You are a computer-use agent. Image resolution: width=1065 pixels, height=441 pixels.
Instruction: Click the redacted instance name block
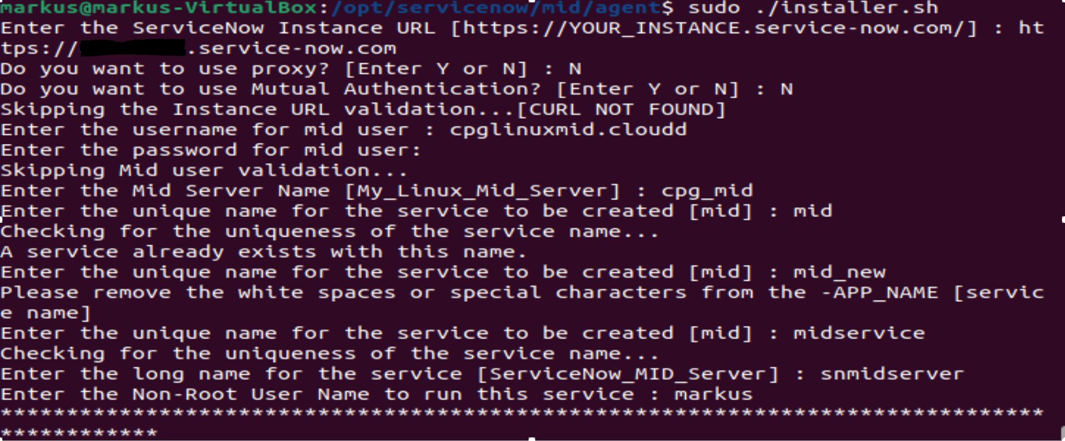point(133,48)
